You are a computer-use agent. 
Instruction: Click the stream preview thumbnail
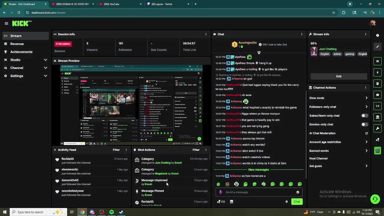click(x=131, y=105)
